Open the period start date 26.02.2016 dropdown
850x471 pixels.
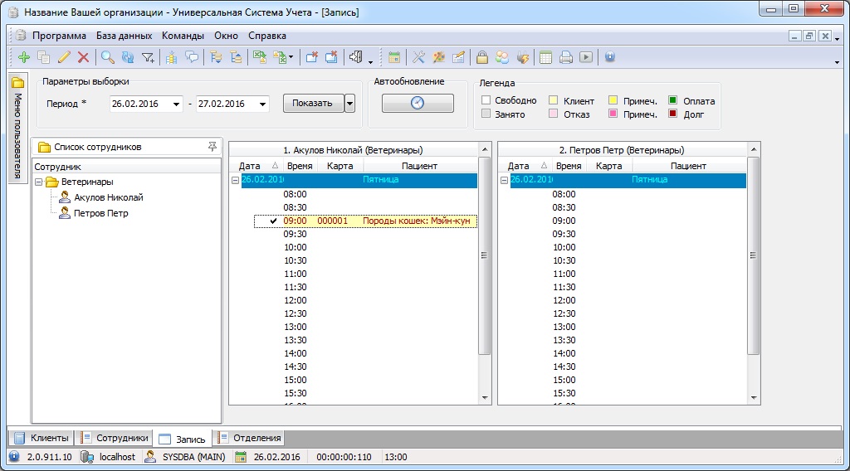click(x=177, y=104)
